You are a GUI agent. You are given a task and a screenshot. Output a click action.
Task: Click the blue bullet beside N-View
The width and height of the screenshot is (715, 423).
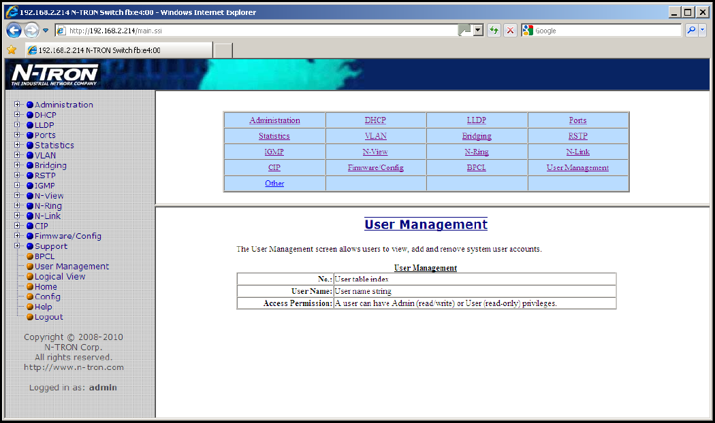tap(30, 196)
